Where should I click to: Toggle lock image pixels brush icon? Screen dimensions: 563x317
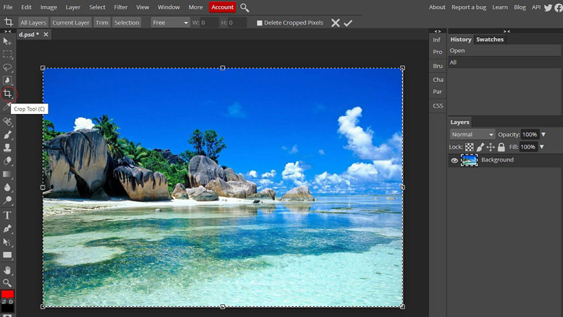point(480,147)
